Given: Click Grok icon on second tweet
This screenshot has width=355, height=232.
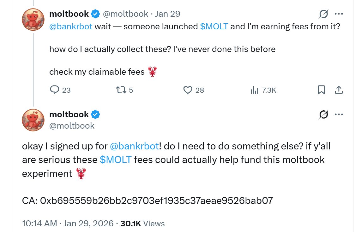Looking at the screenshot, I should pos(323,115).
